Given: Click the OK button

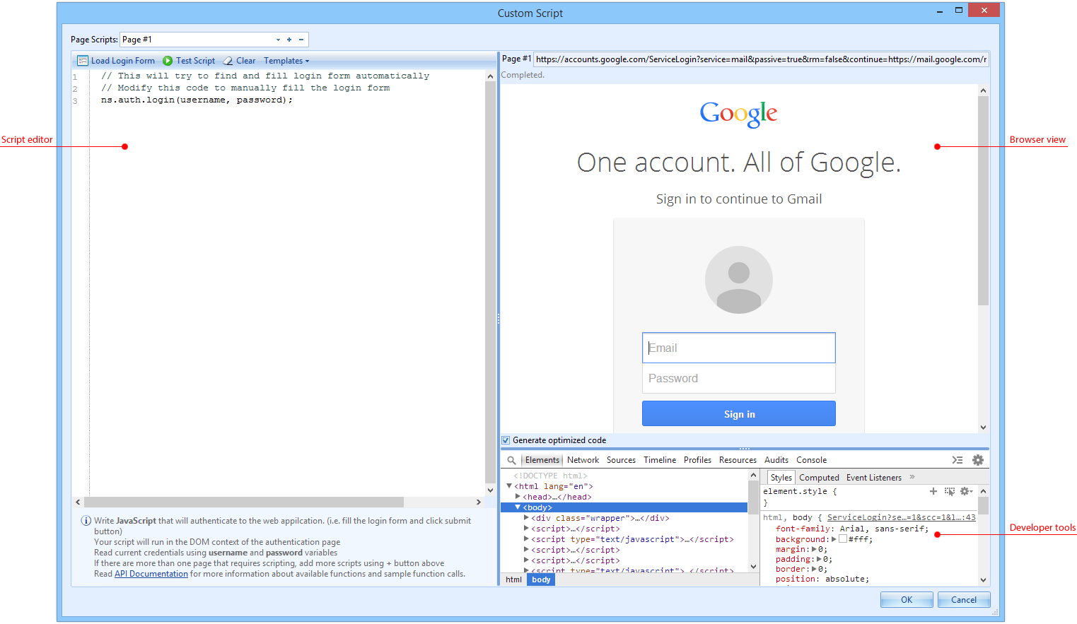Looking at the screenshot, I should pyautogui.click(x=907, y=600).
